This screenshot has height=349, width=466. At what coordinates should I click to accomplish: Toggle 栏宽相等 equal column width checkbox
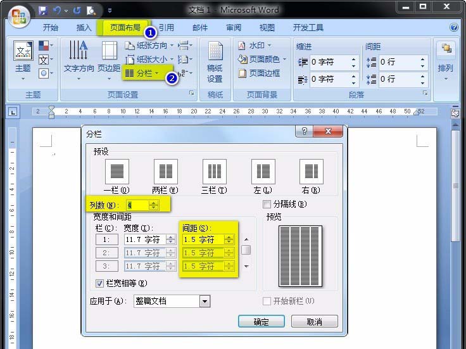pos(99,283)
